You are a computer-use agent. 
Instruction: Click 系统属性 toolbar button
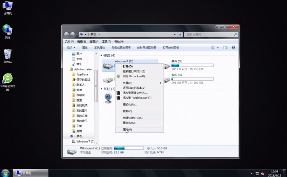click(100, 47)
